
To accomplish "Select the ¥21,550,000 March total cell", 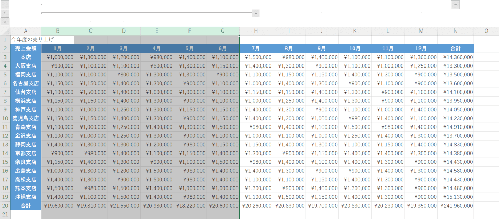I will 124,206.
